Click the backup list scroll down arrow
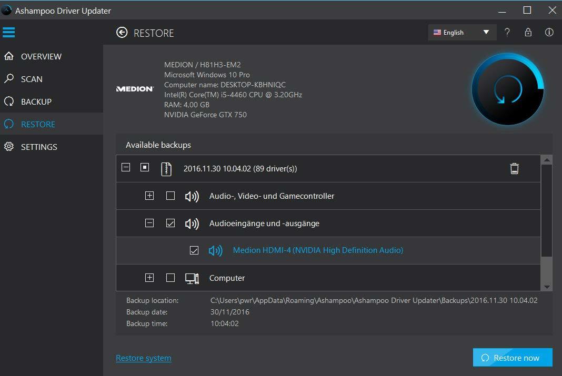Screen dimensions: 562x376 547,287
